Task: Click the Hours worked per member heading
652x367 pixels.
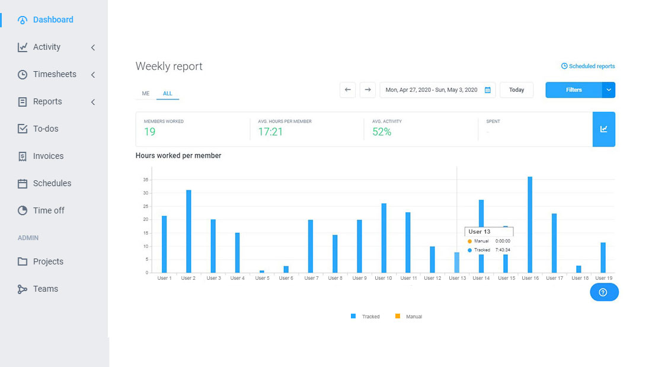Action: pyautogui.click(x=178, y=155)
